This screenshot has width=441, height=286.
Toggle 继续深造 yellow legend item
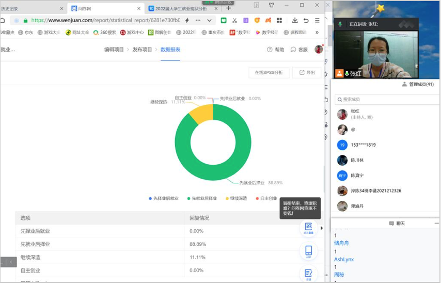(236, 198)
